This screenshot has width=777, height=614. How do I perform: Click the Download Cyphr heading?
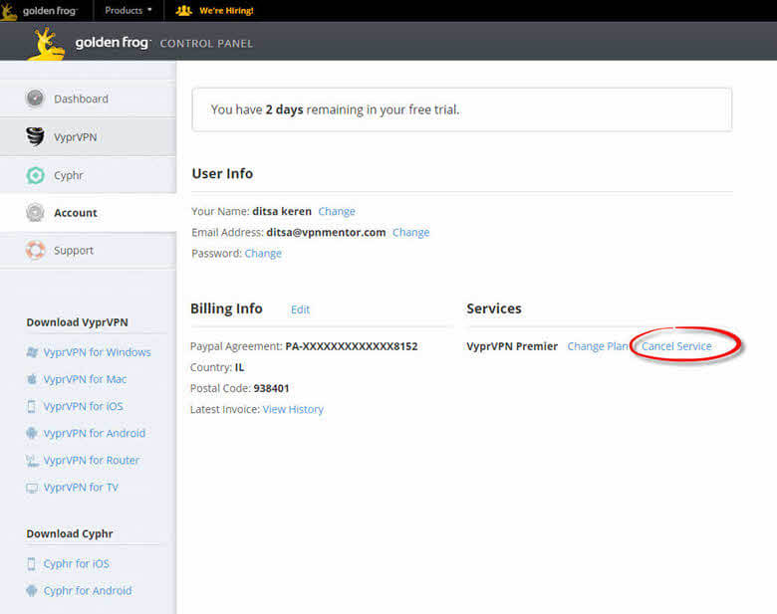coord(70,533)
